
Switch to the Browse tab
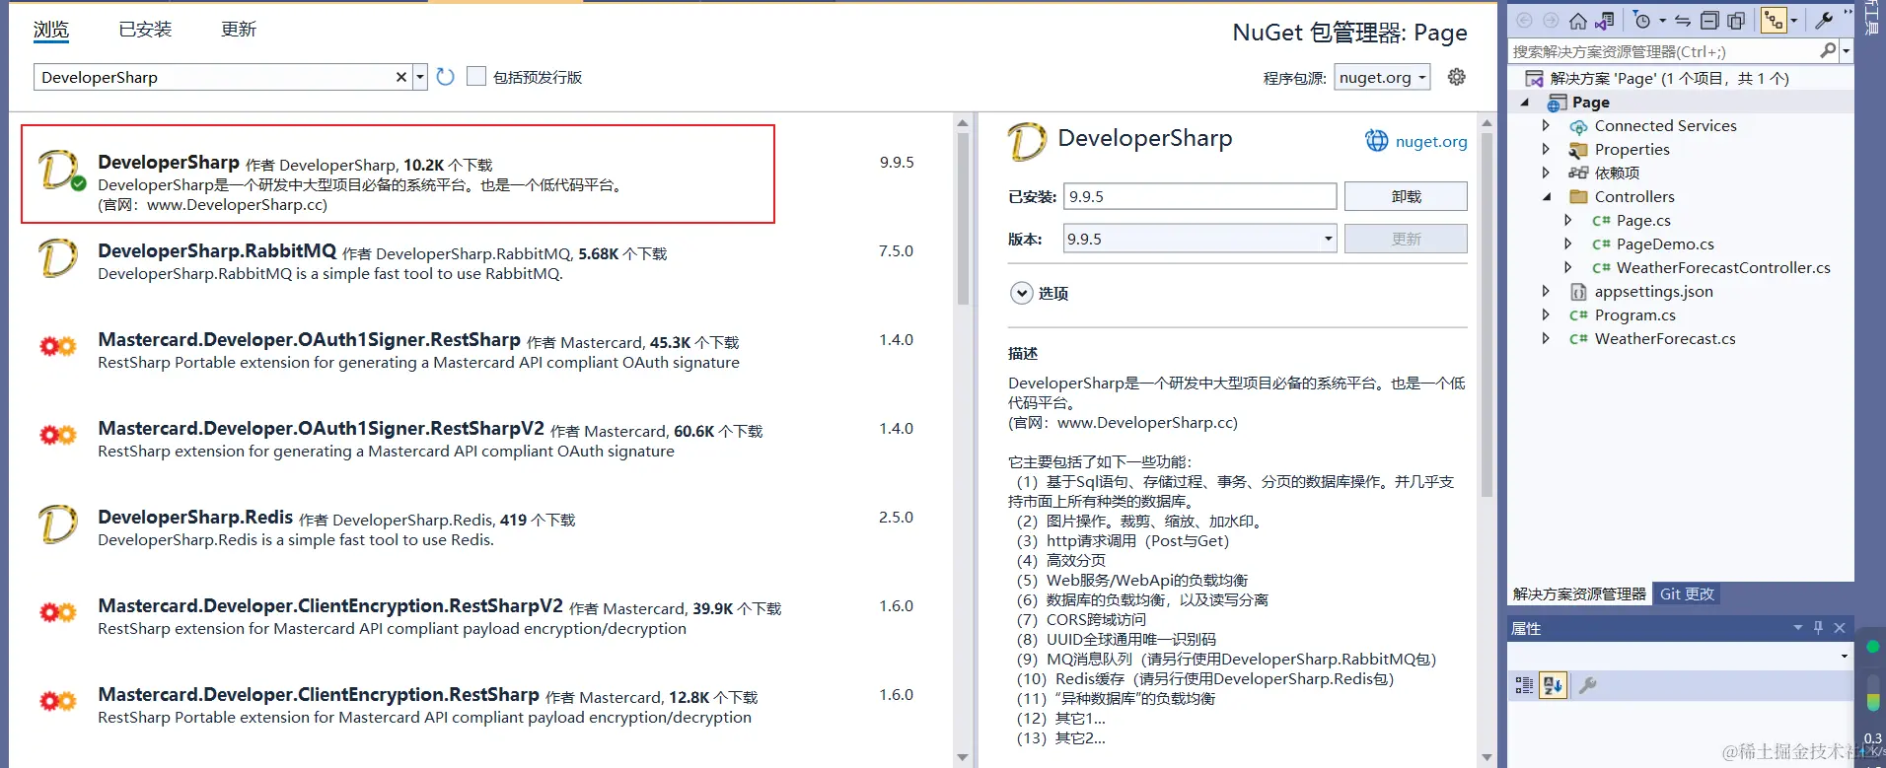point(51,30)
